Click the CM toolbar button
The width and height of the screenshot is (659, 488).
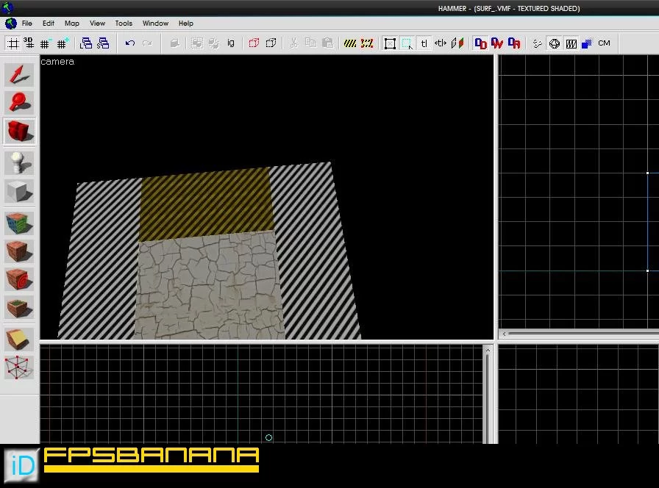tap(604, 43)
